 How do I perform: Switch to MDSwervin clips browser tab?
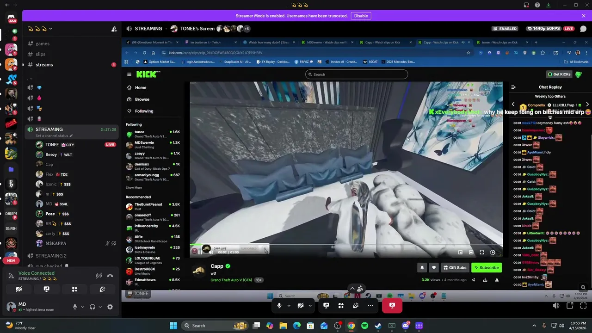[327, 43]
